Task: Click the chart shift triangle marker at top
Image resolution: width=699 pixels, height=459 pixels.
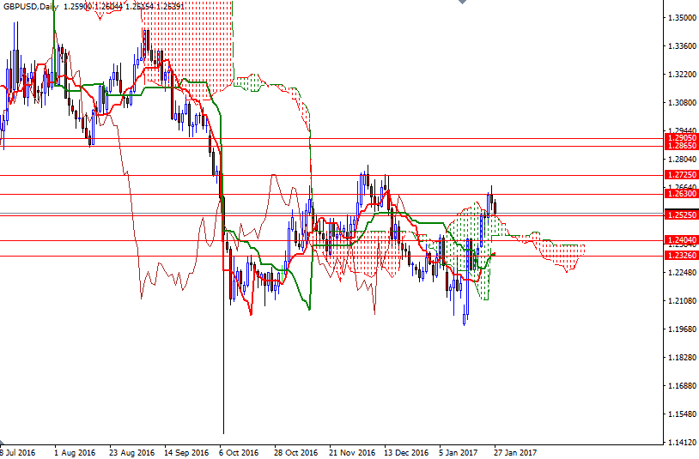Action: (x=462, y=2)
